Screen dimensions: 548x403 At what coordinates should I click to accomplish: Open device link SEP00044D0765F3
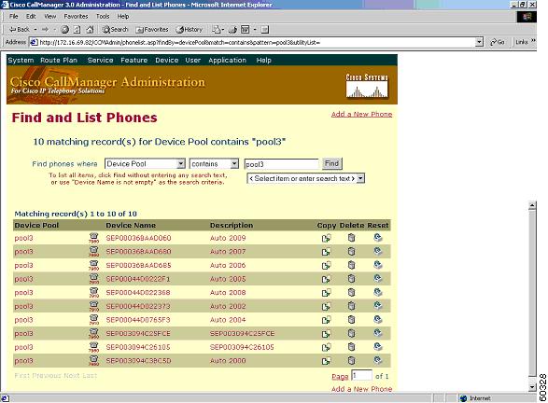click(138, 320)
